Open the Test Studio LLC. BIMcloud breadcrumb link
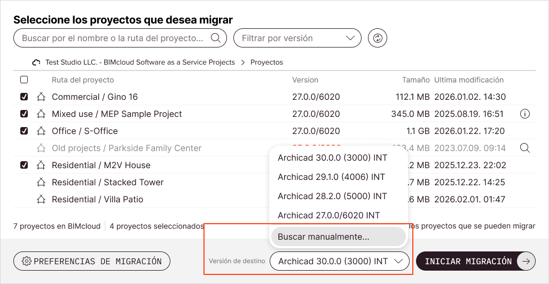 tap(140, 62)
